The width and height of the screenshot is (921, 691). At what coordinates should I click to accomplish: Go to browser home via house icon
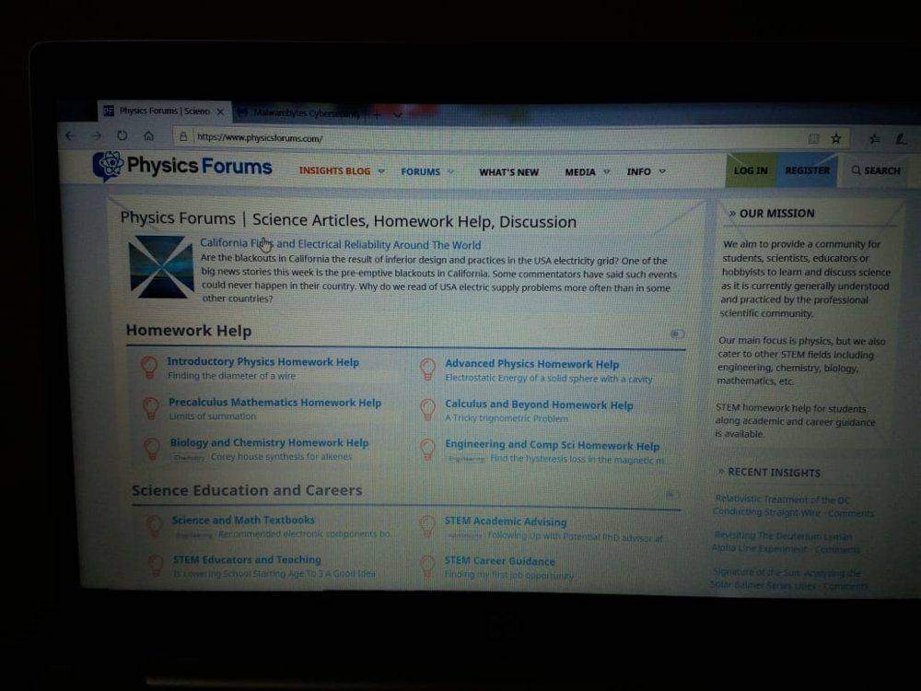click(x=148, y=136)
